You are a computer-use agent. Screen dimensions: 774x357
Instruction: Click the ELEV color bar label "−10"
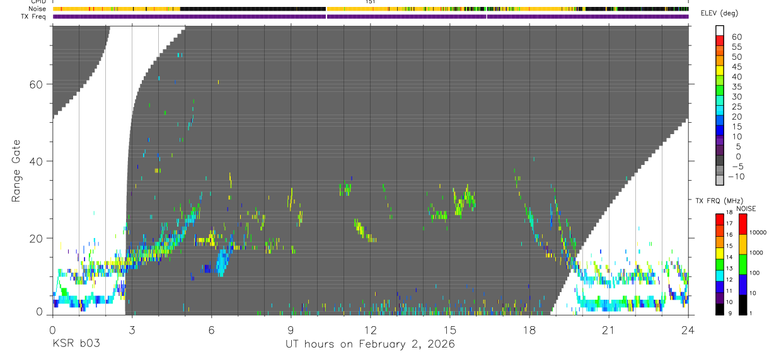tap(736, 176)
